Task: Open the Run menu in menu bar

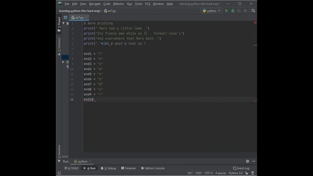Action: point(130,4)
